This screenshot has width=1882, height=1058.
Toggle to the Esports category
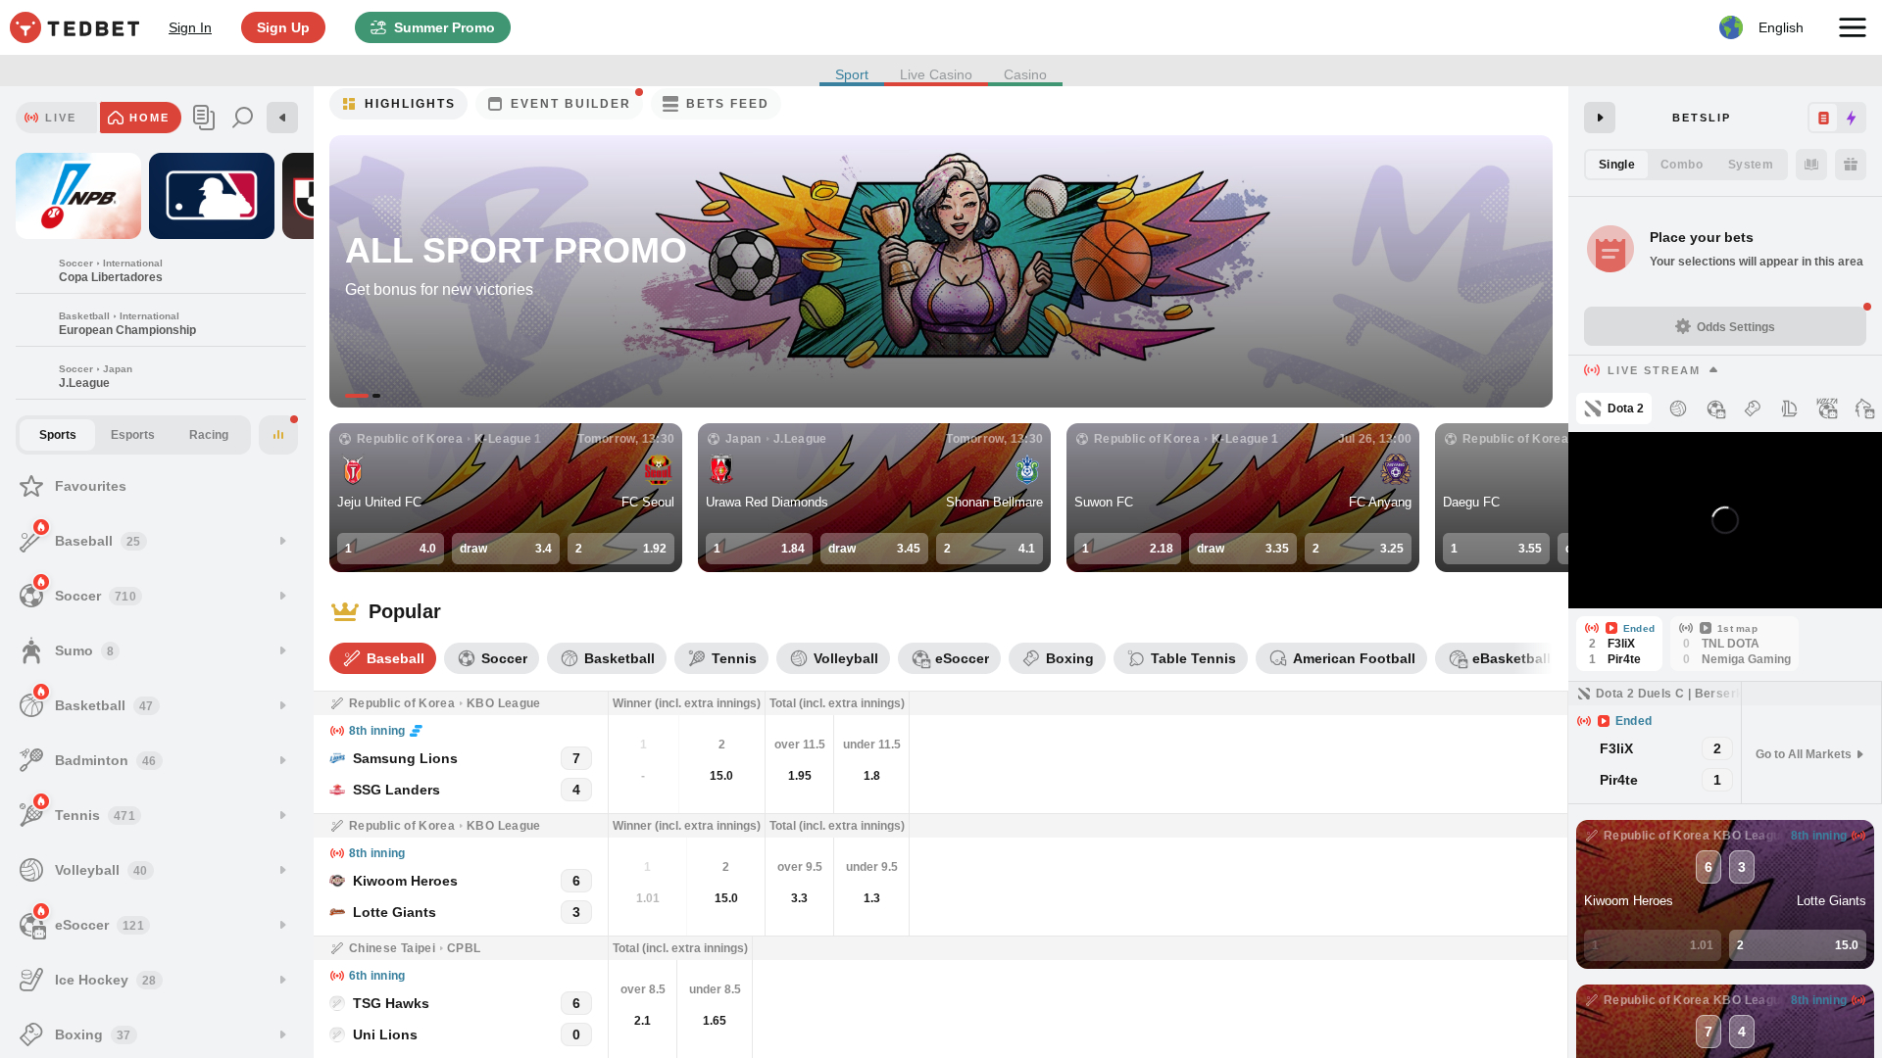pyautogui.click(x=132, y=434)
